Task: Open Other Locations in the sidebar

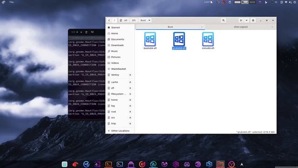Action: (120, 131)
